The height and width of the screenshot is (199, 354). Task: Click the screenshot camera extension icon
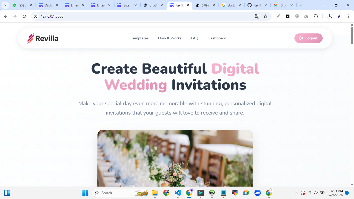tap(306, 16)
